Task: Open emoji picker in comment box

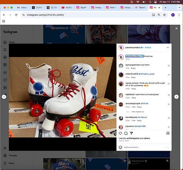Action: (x=120, y=147)
